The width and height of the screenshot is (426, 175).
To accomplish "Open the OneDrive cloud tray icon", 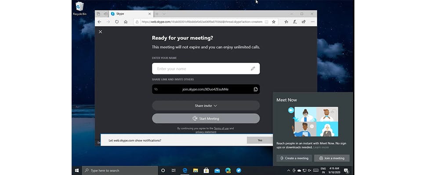I will 299,170.
